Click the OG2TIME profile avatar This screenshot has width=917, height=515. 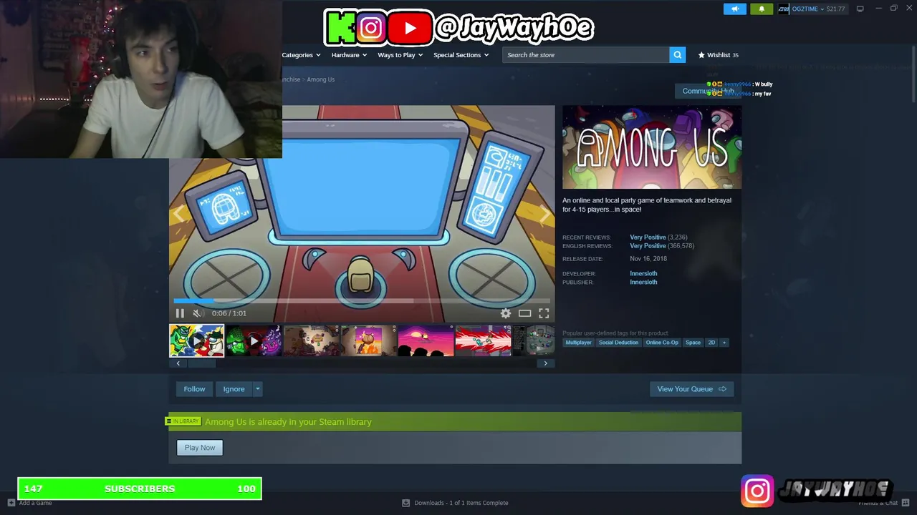click(784, 9)
